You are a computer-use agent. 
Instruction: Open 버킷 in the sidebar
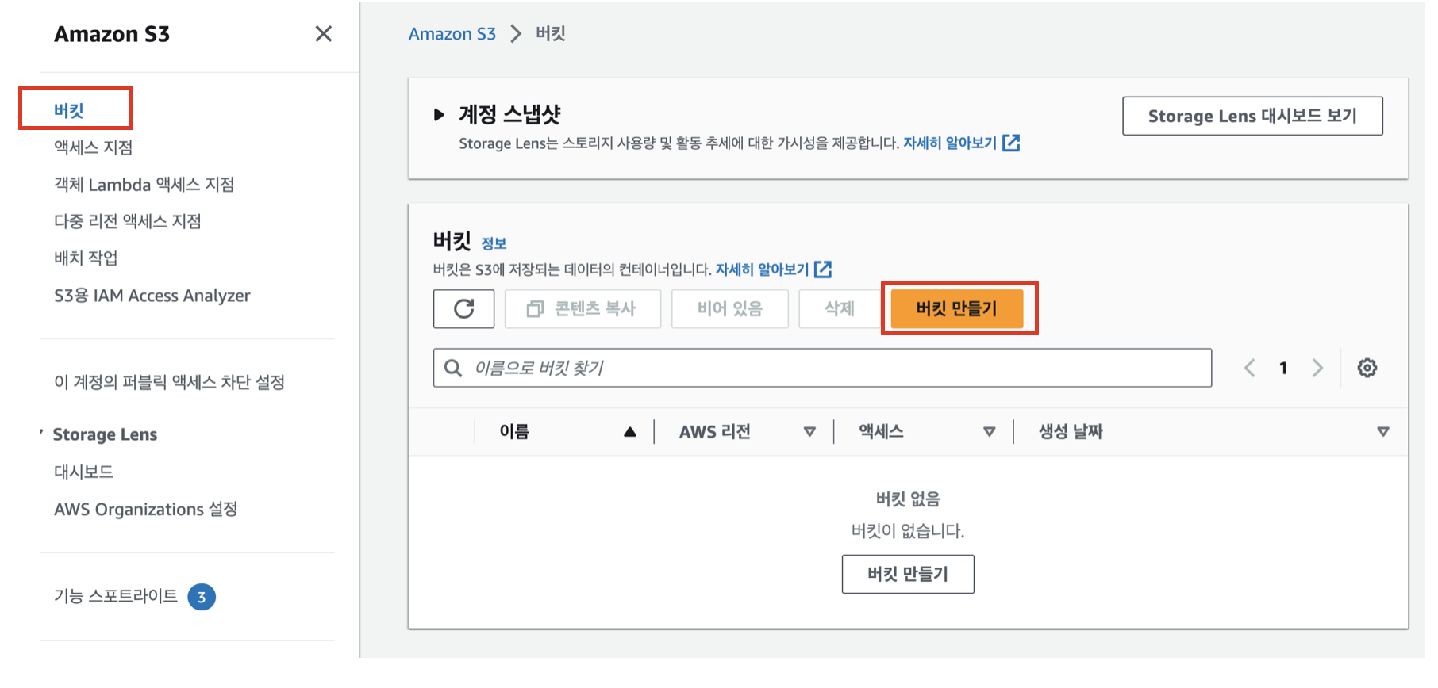(x=69, y=110)
